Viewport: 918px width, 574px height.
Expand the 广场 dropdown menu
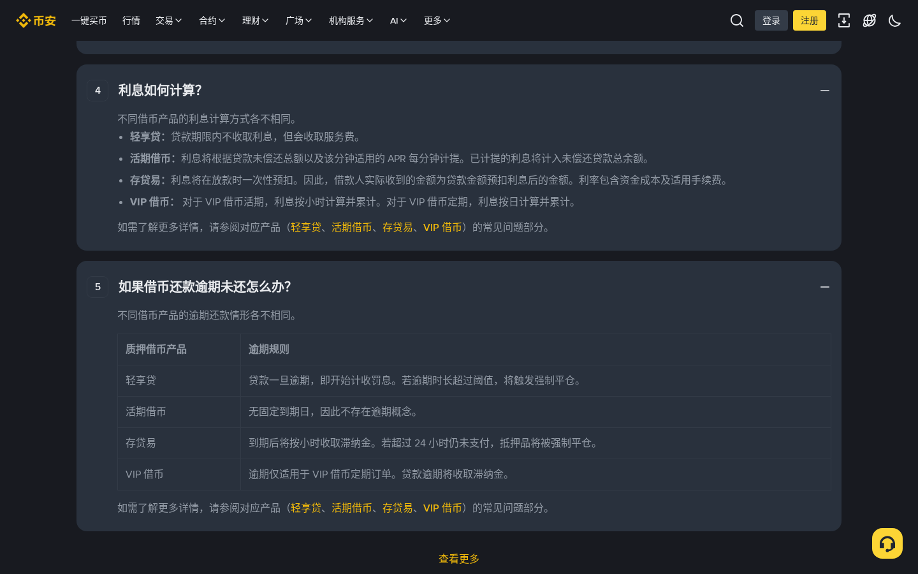(299, 20)
